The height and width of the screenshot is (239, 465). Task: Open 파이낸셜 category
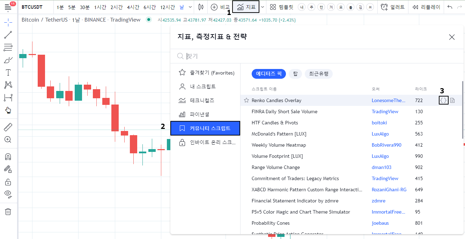[x=205, y=114]
